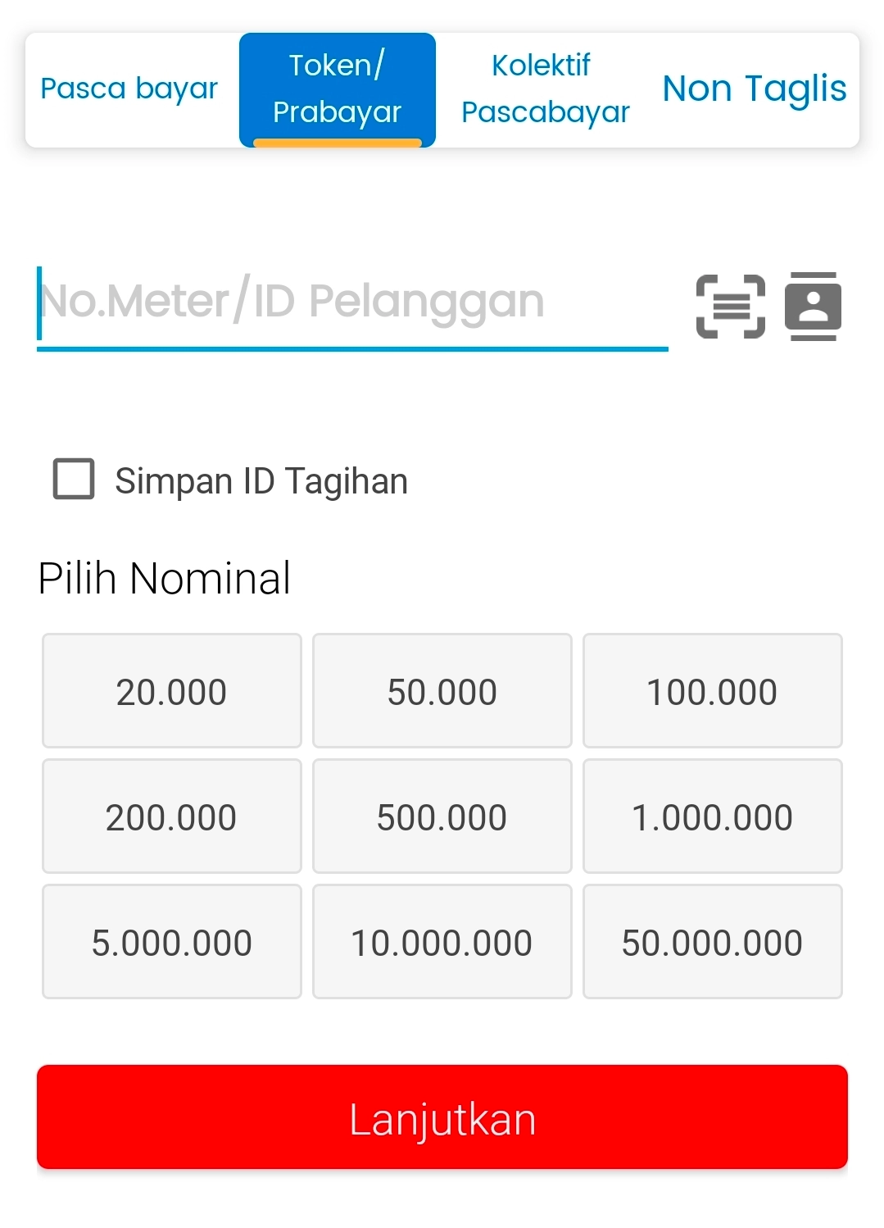Choose the 50.000 token amount

pos(442,690)
